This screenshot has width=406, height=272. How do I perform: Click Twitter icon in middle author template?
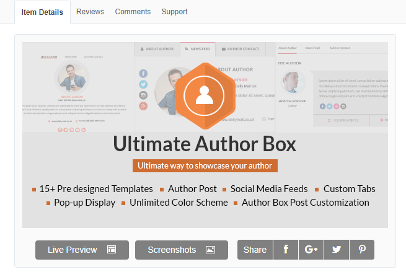pos(143,84)
